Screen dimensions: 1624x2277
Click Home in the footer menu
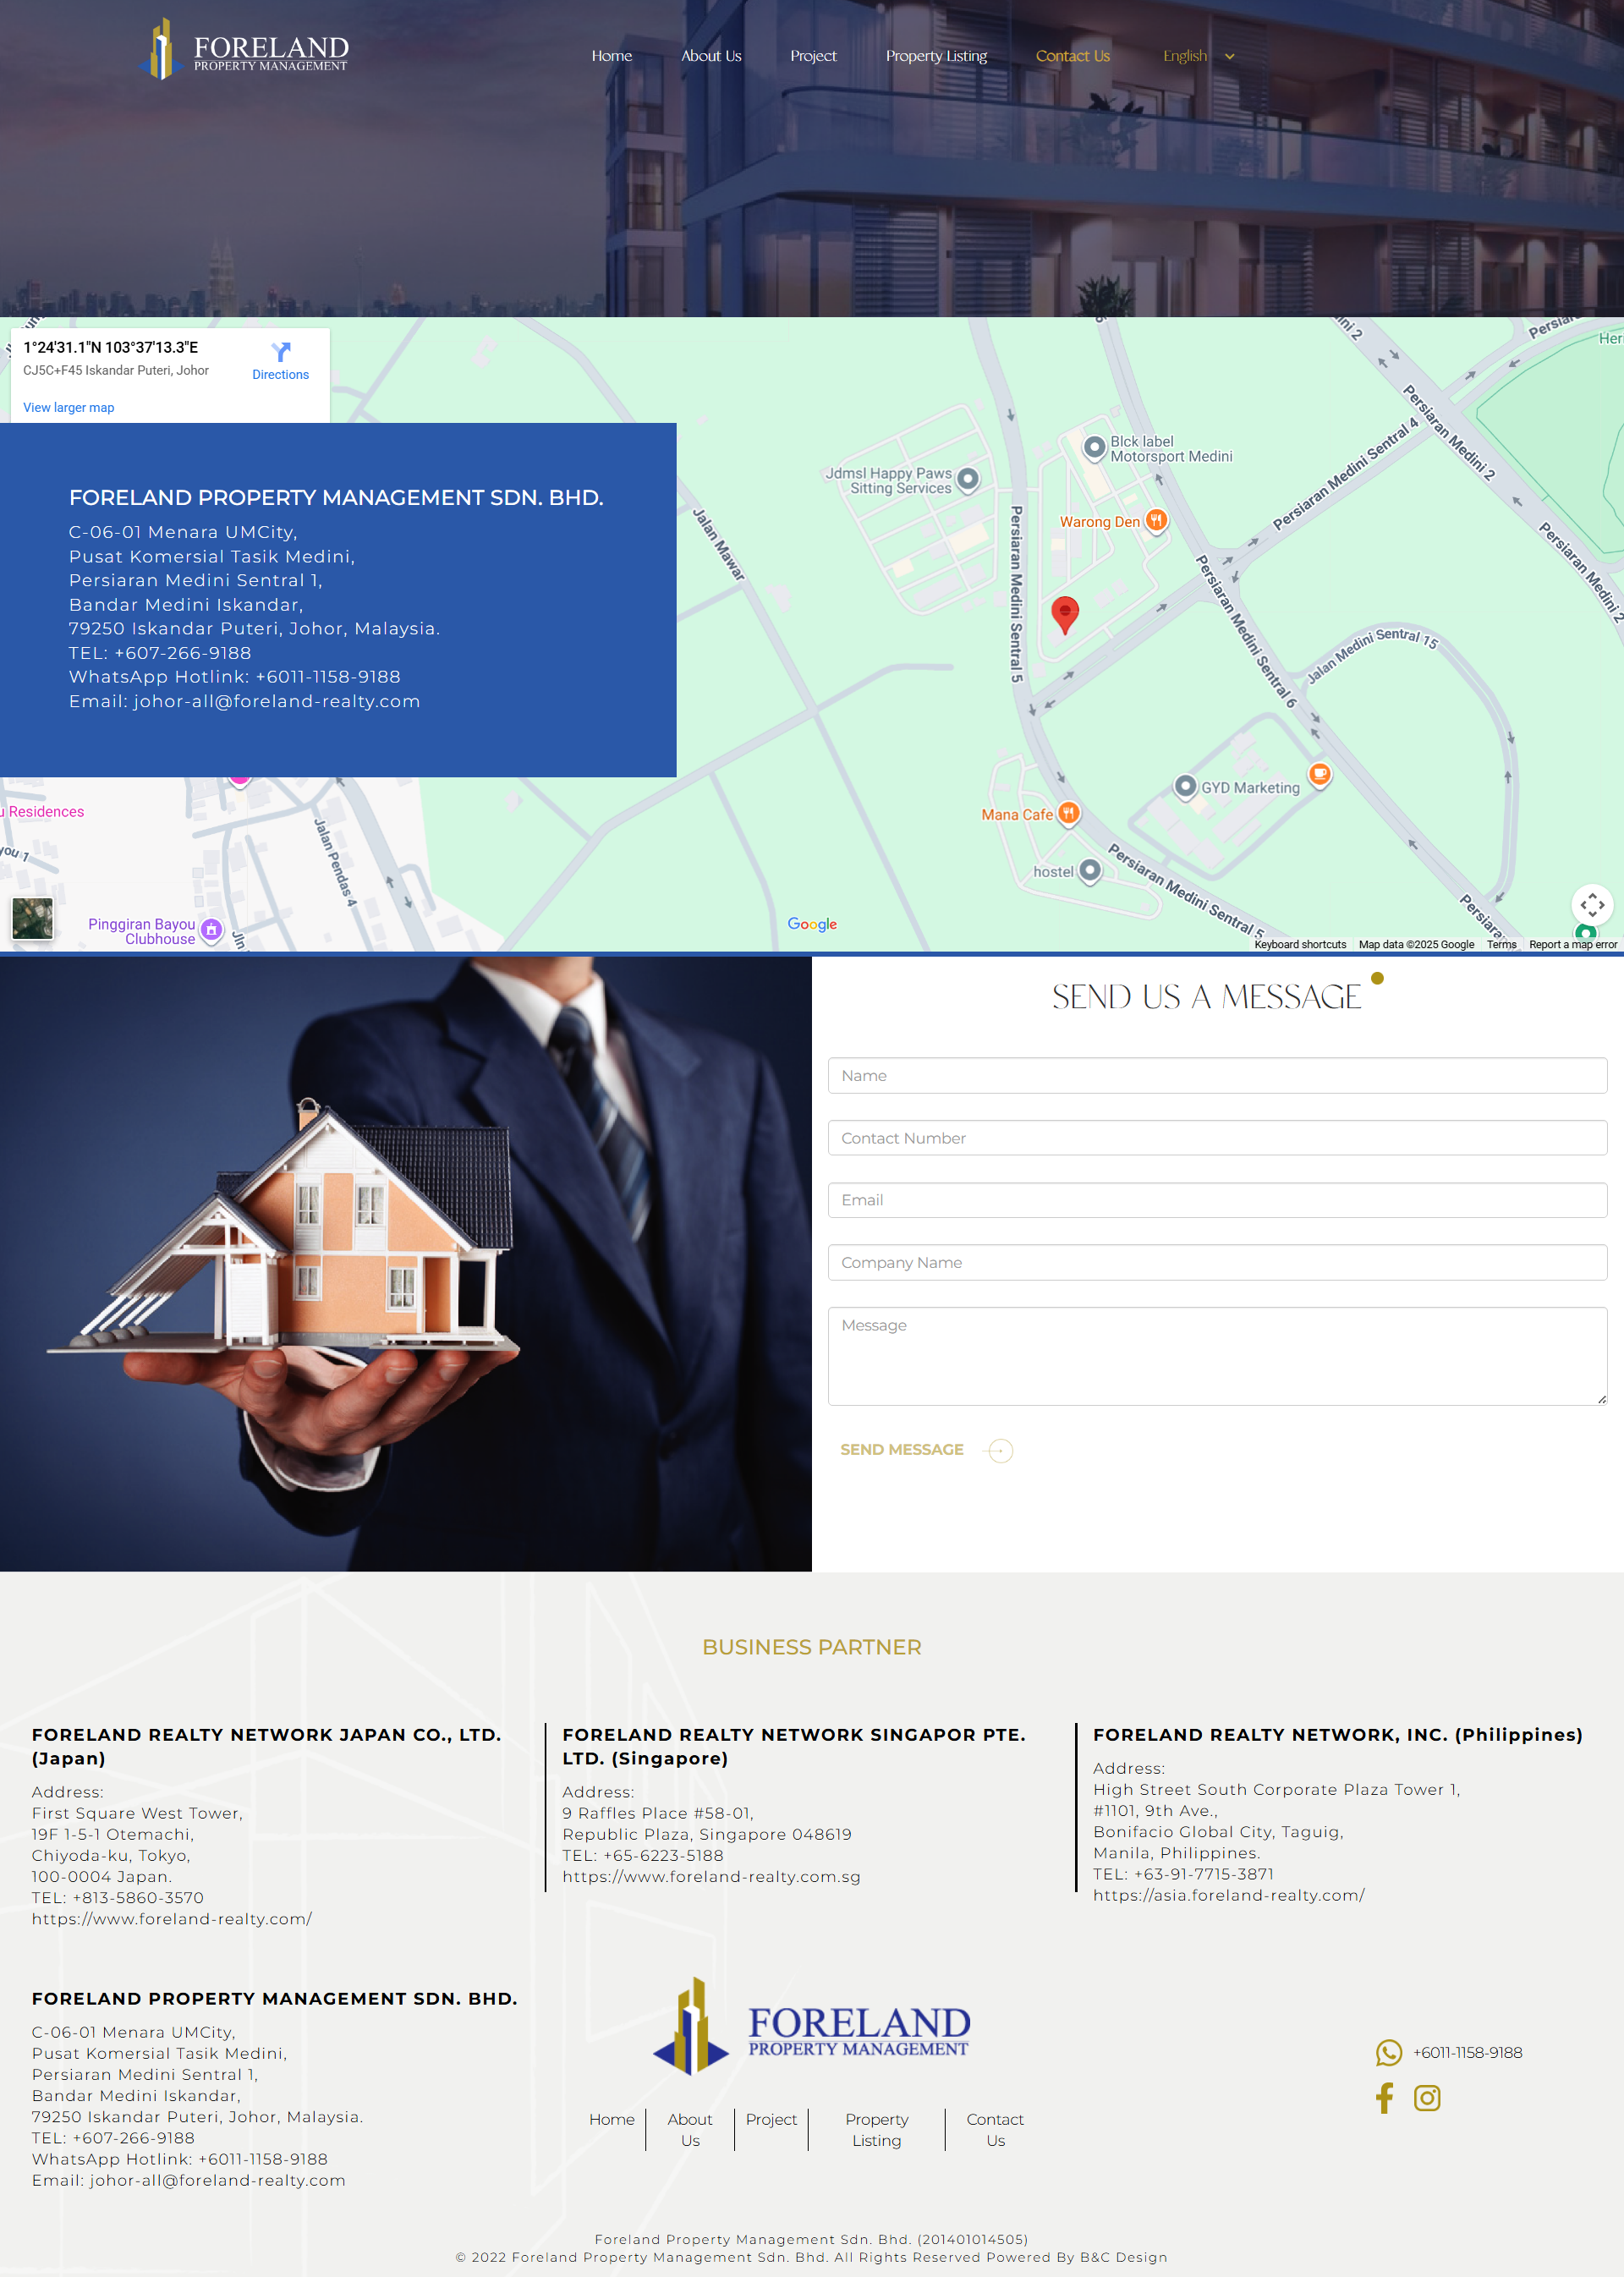tap(611, 2119)
